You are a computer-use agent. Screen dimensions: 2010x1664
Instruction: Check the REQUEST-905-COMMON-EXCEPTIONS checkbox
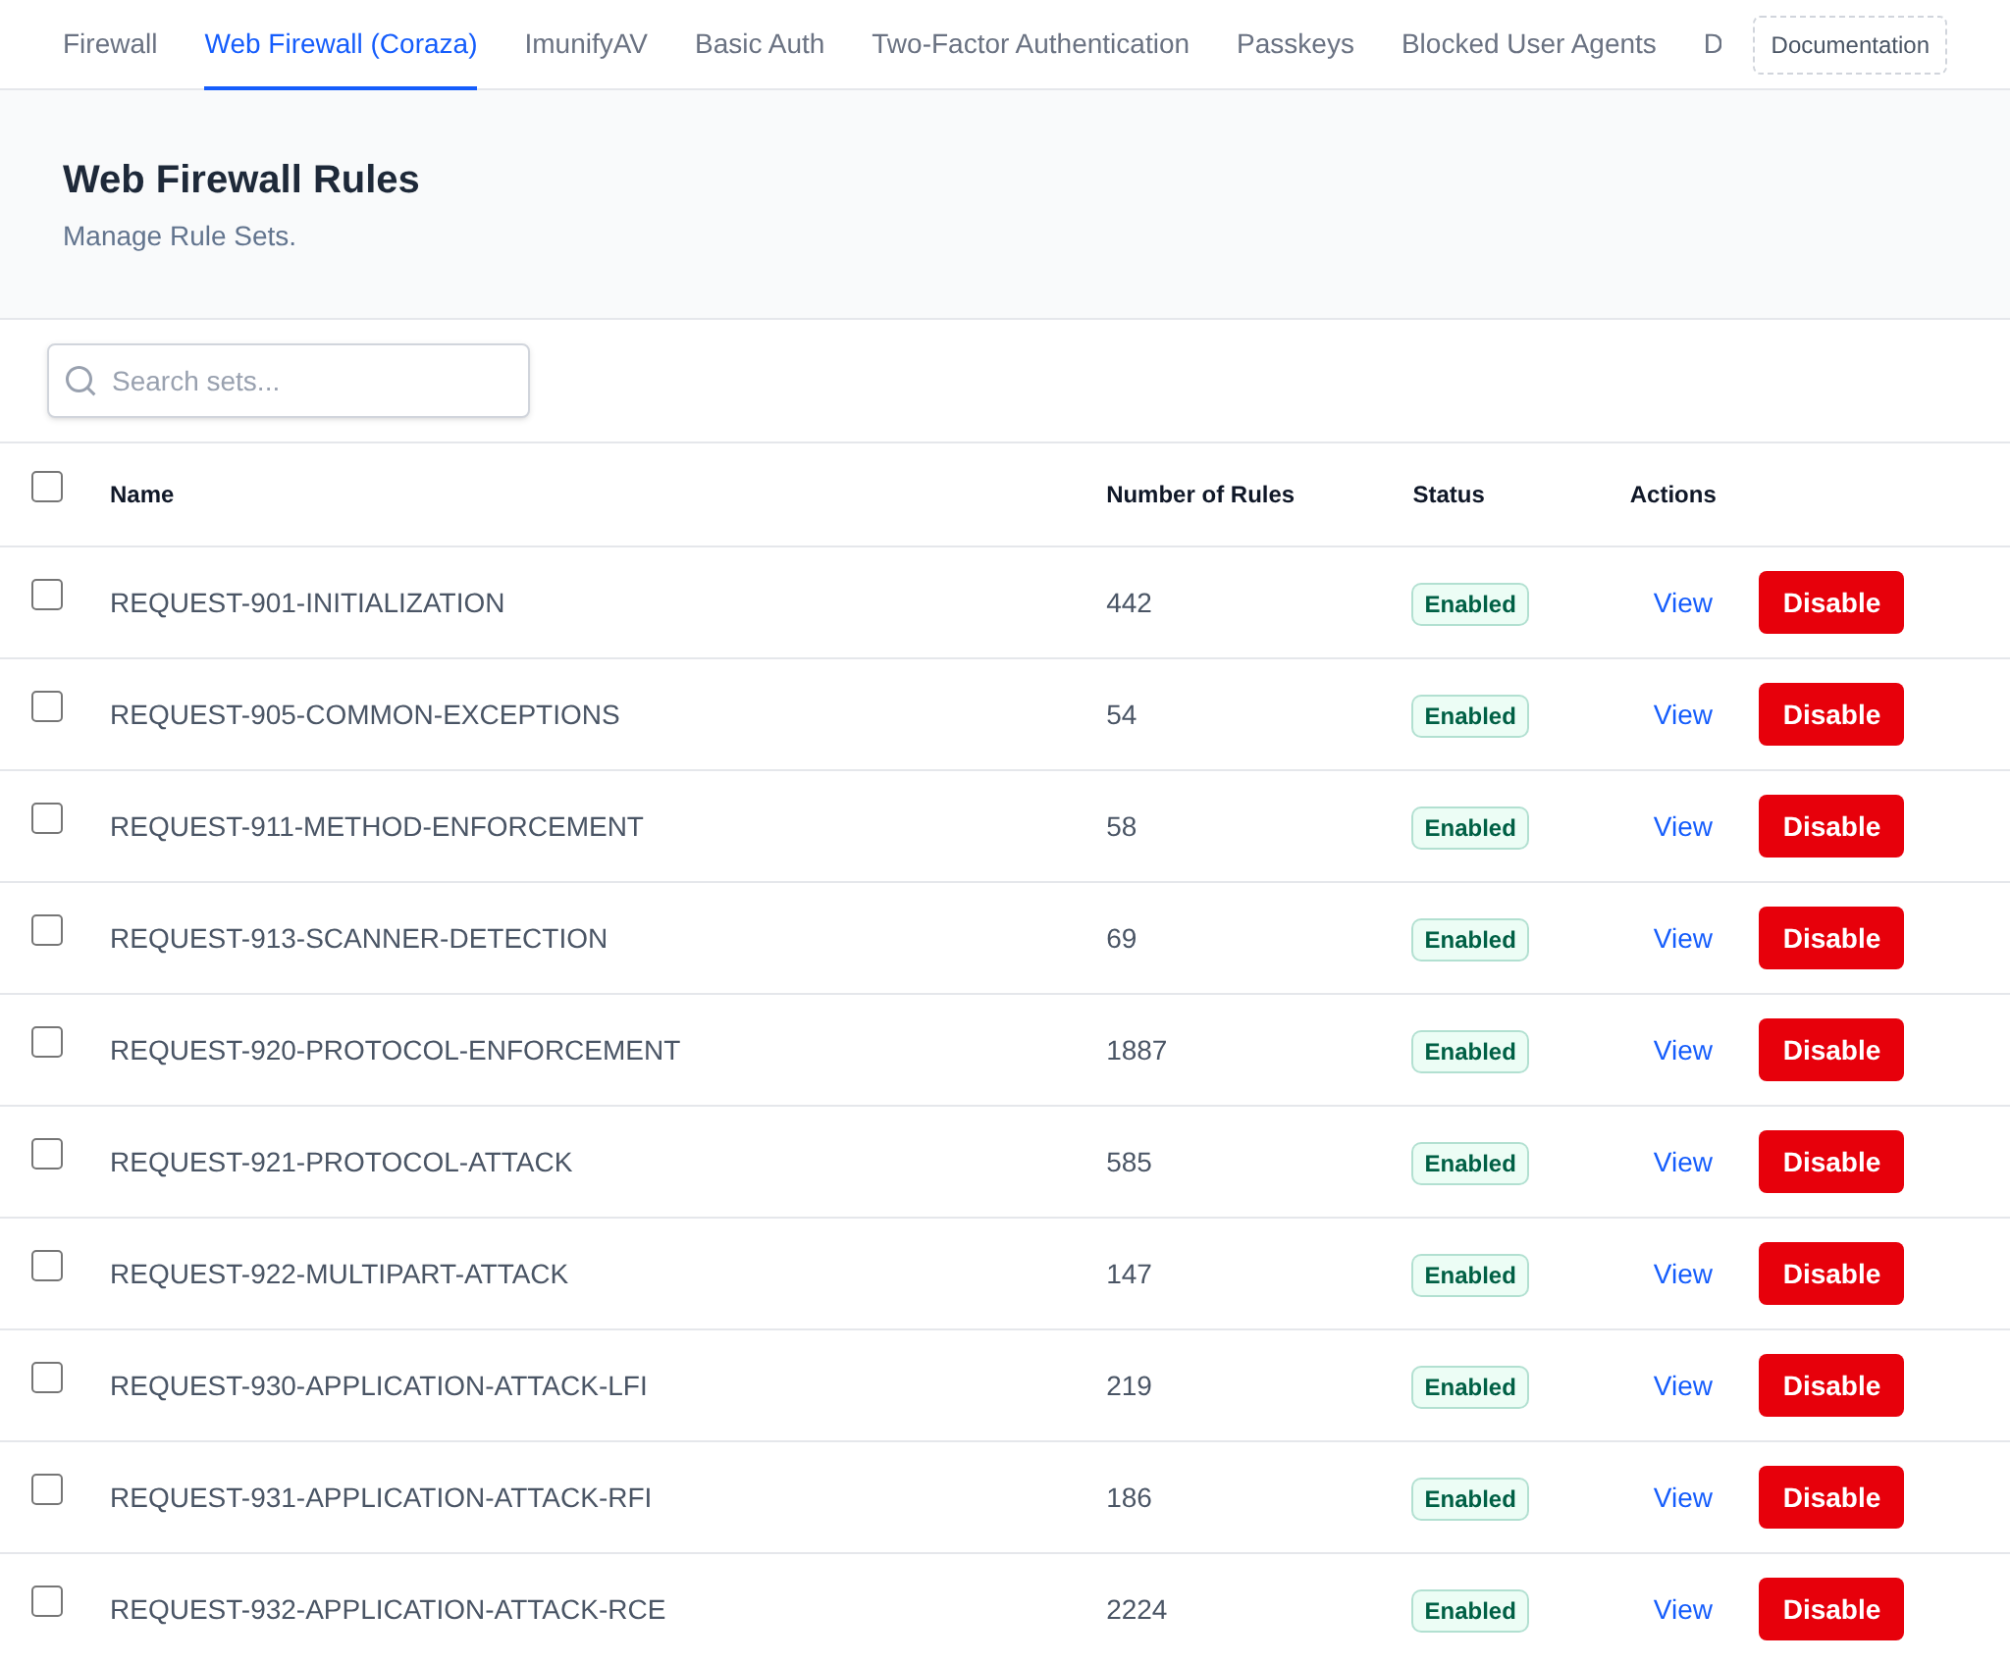[x=47, y=706]
